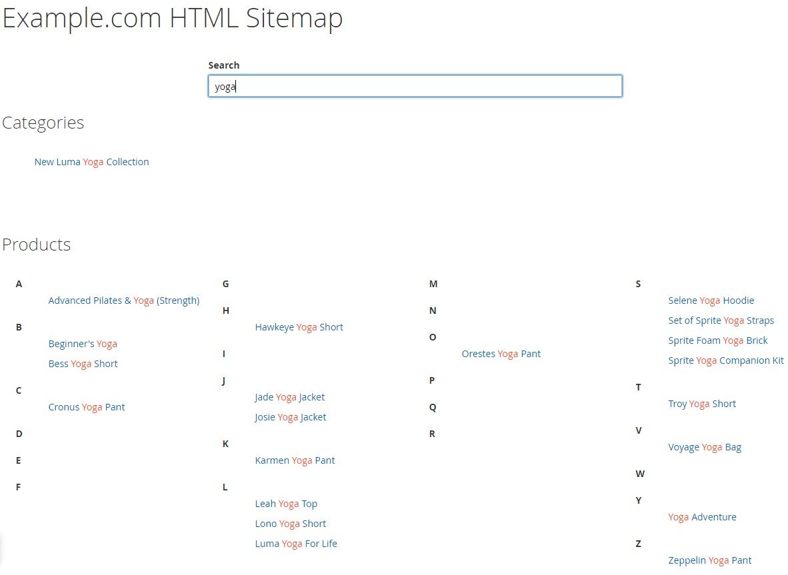The width and height of the screenshot is (788, 575).
Task: Visit Luma Yoga For Life link
Action: 296,544
